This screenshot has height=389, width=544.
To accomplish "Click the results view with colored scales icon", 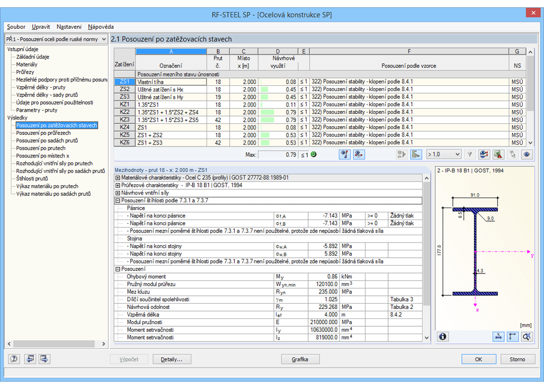I will [484, 155].
